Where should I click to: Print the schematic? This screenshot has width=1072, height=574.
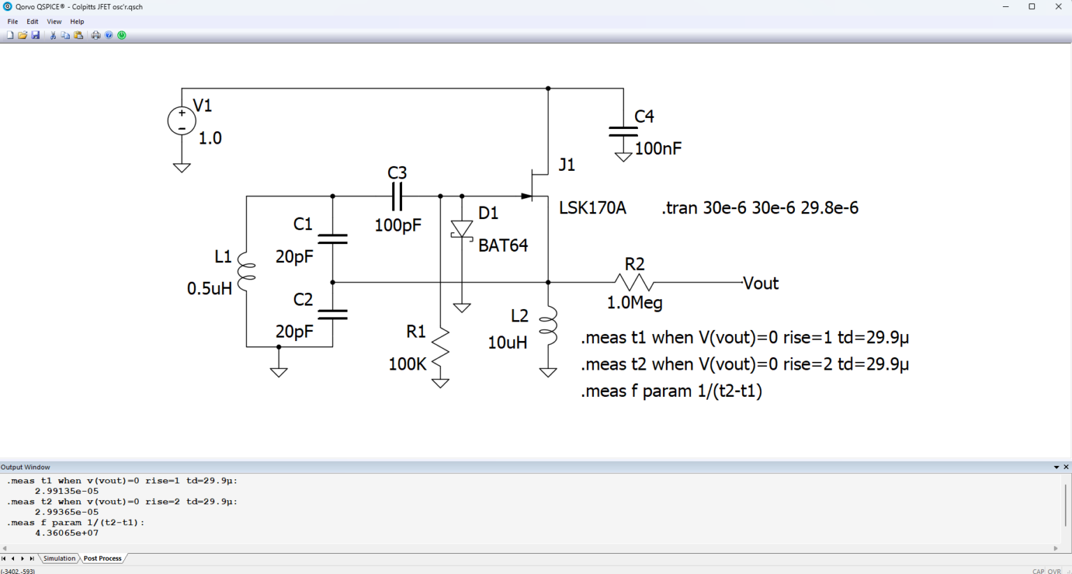(x=96, y=35)
